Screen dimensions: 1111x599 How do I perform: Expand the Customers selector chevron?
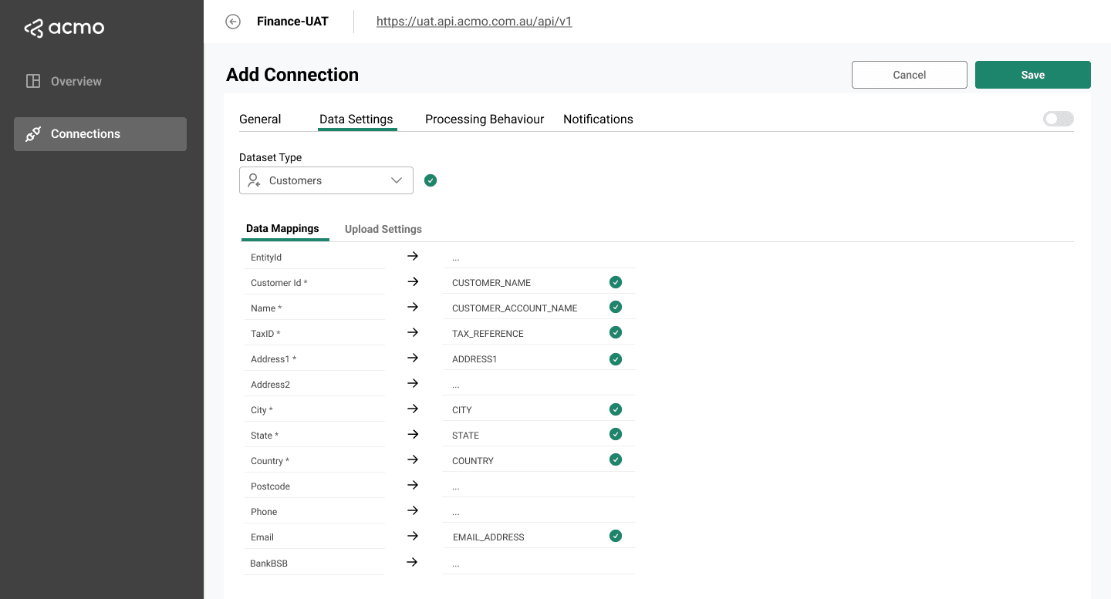(395, 180)
